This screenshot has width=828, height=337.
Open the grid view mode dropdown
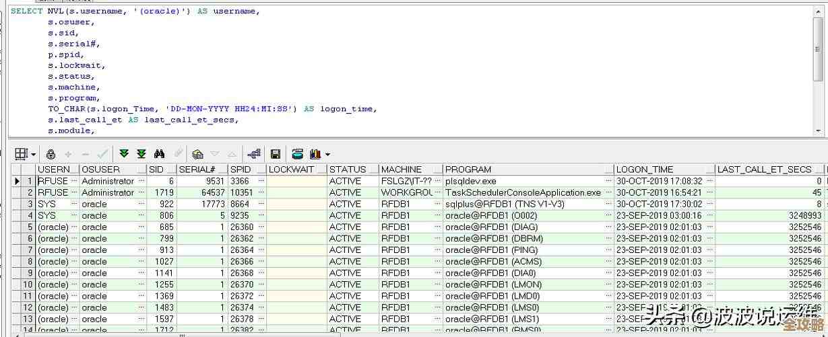click(33, 155)
